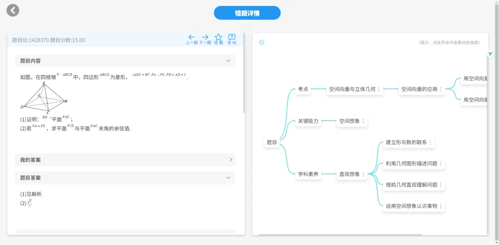
Task: Click the question panel vertical scrollbar
Action: pyautogui.click(x=244, y=73)
